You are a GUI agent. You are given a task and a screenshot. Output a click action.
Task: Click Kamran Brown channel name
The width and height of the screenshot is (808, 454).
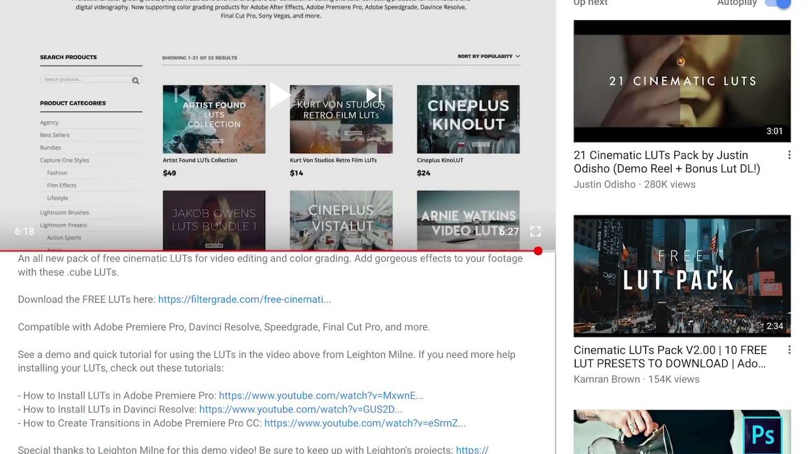[607, 380]
